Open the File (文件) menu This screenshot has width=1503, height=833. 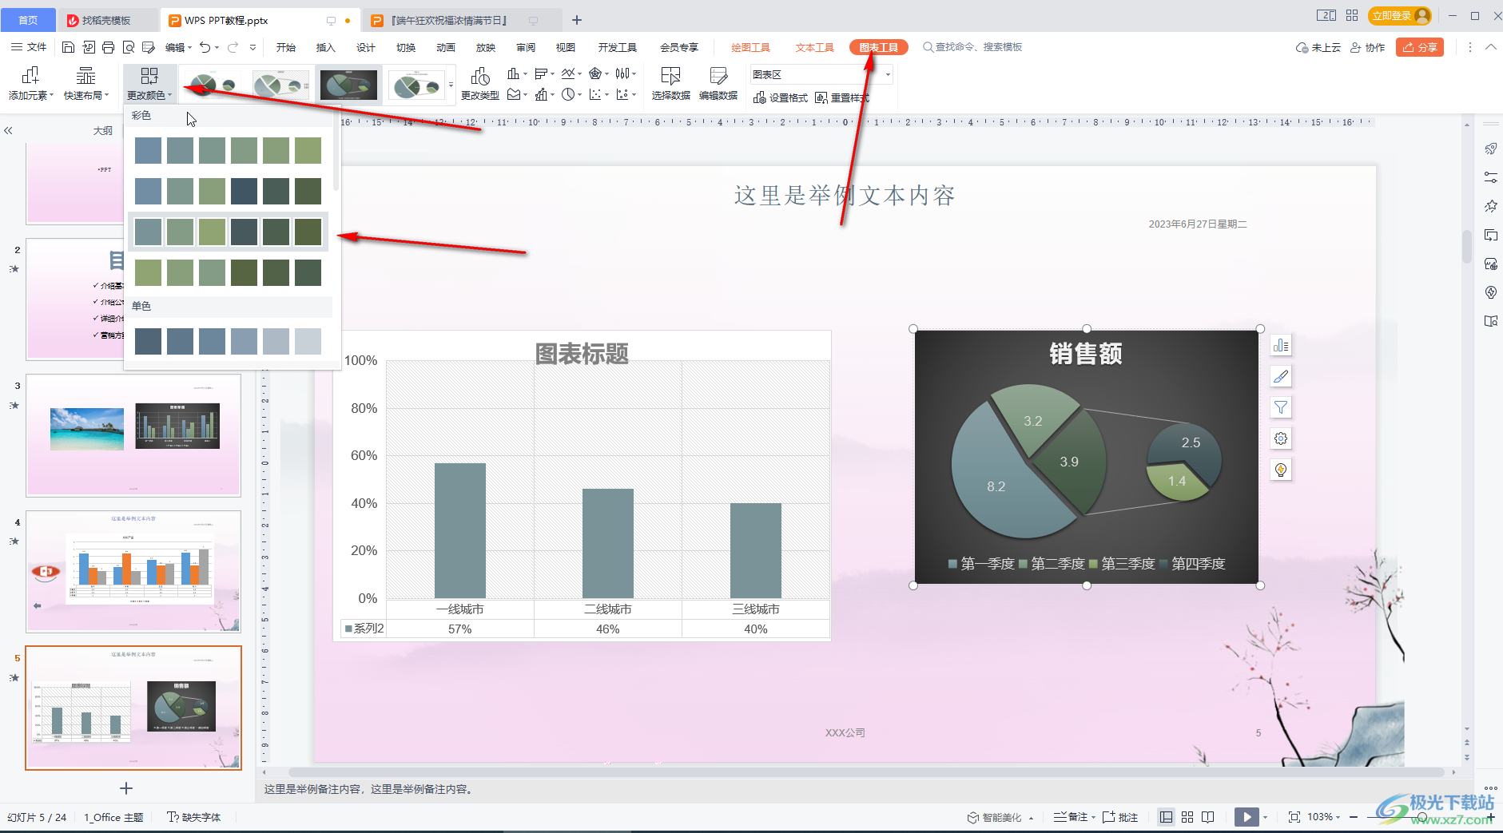29,47
